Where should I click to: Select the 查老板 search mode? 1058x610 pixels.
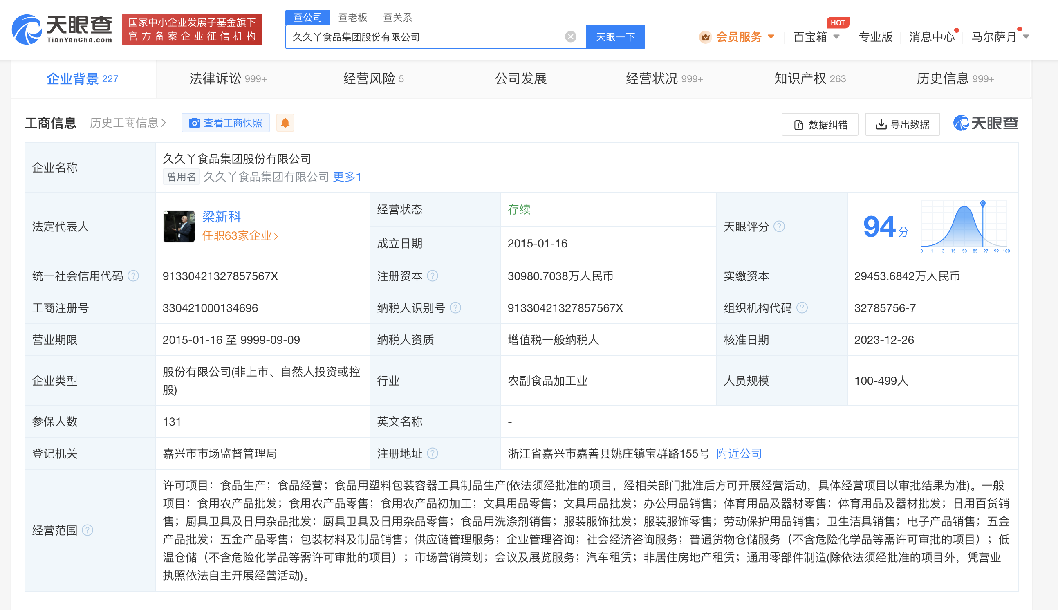[352, 17]
